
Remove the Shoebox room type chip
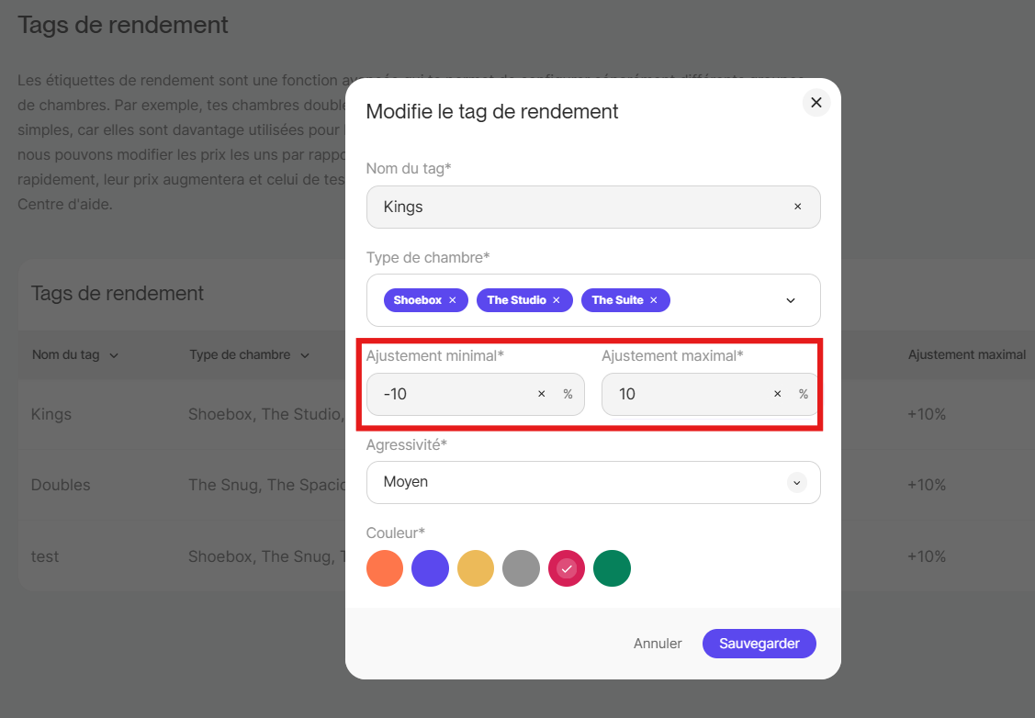[x=453, y=300]
